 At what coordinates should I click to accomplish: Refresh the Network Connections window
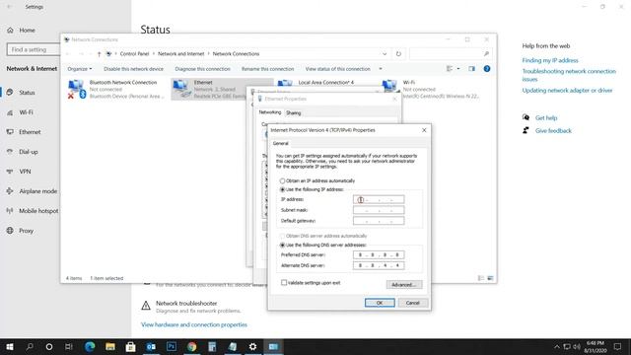pos(398,53)
